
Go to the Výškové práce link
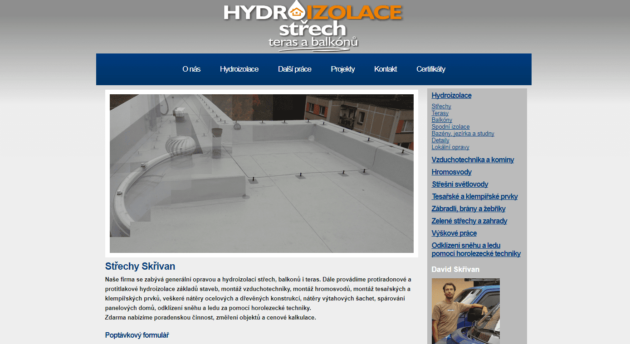[x=454, y=233]
